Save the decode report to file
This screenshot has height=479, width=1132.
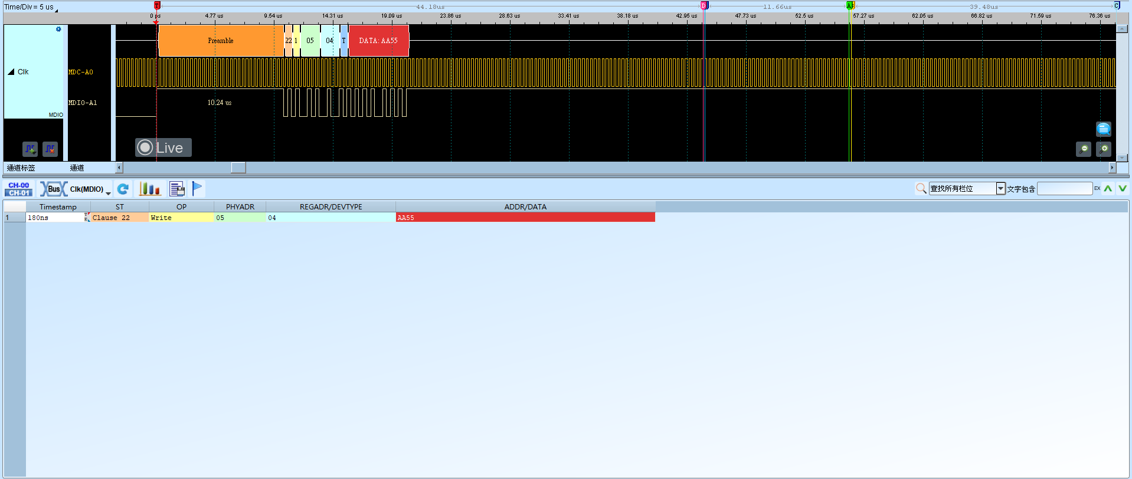(x=177, y=189)
